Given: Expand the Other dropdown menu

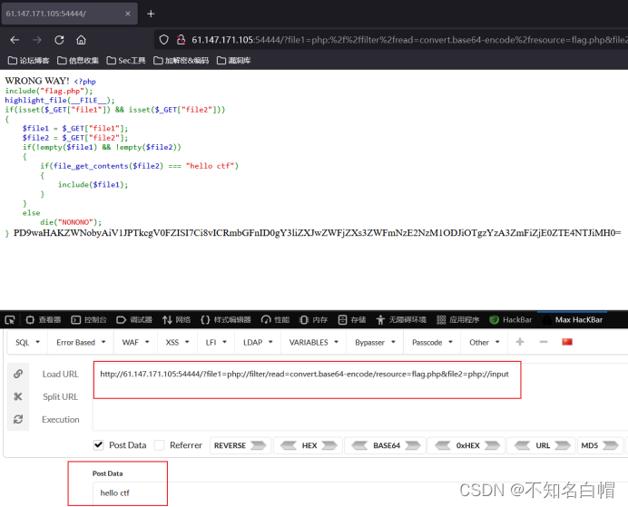Looking at the screenshot, I should [x=485, y=343].
